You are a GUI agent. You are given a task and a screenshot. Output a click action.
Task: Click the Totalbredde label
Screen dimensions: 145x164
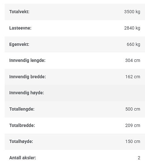coord(22,125)
